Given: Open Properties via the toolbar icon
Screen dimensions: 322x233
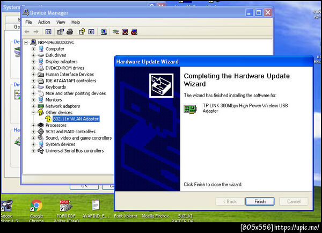Looking at the screenshot, I should click(x=60, y=32).
